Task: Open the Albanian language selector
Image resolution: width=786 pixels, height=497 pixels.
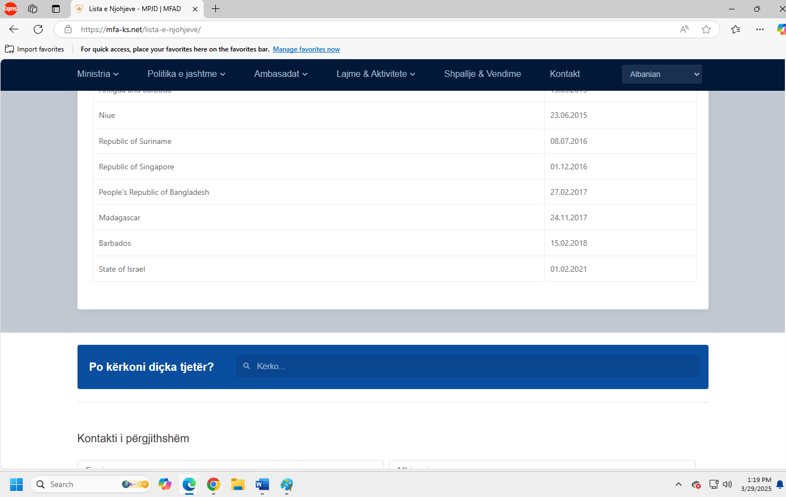Action: coord(661,74)
